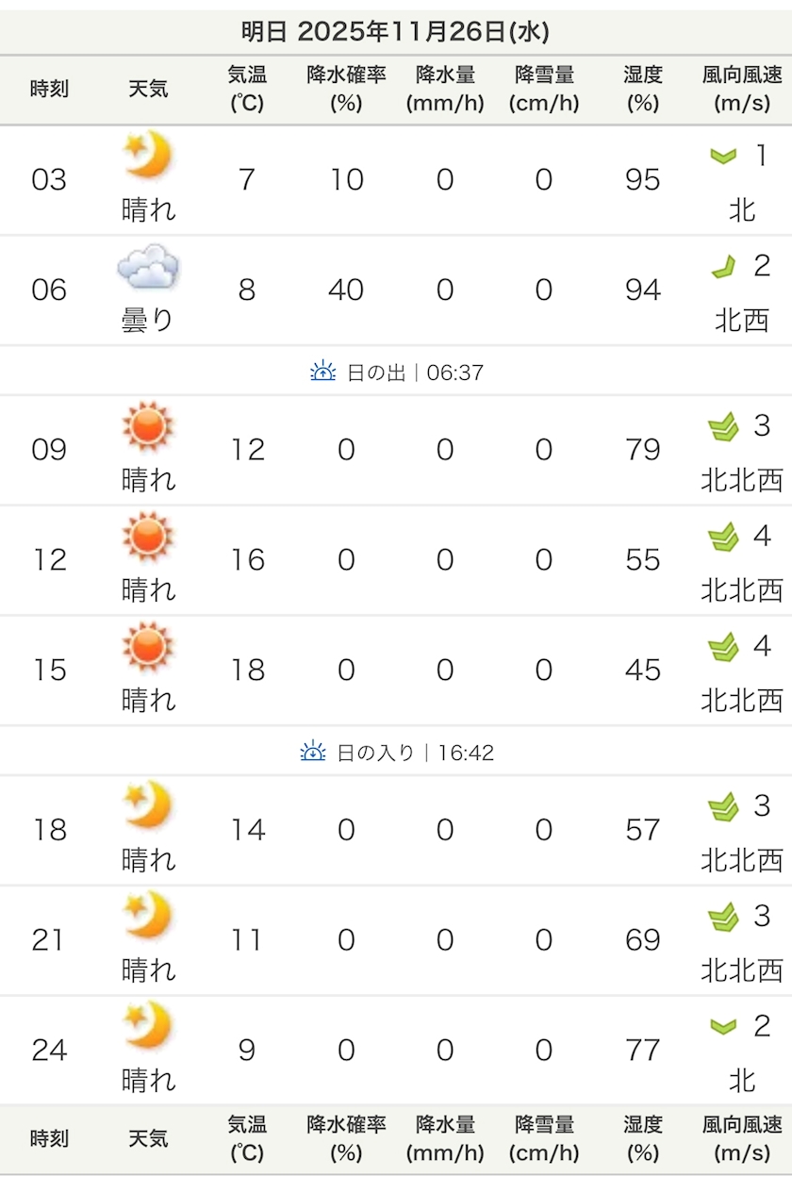Viewport: 792px width, 1193px height.
Task: Click the sunrise icon beside 日の出
Action: (323, 373)
